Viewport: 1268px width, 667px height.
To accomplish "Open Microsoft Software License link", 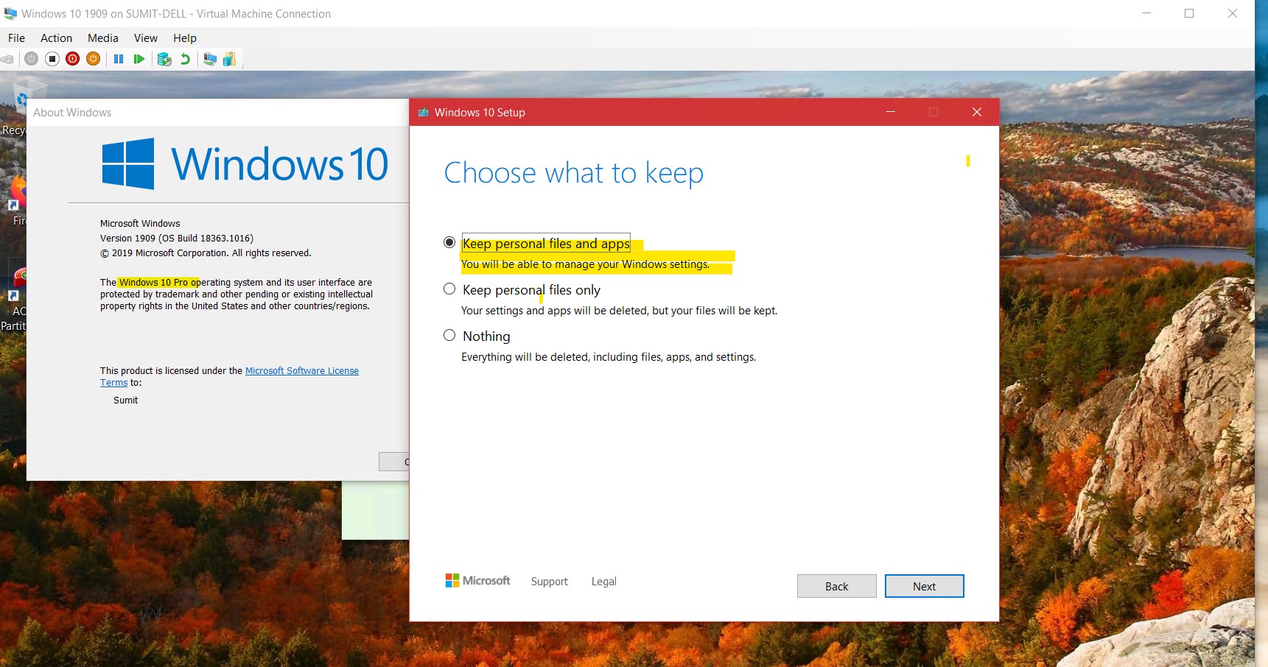I will click(x=302, y=371).
